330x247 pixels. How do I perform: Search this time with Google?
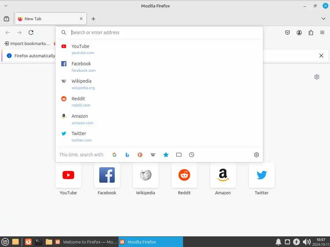114,155
